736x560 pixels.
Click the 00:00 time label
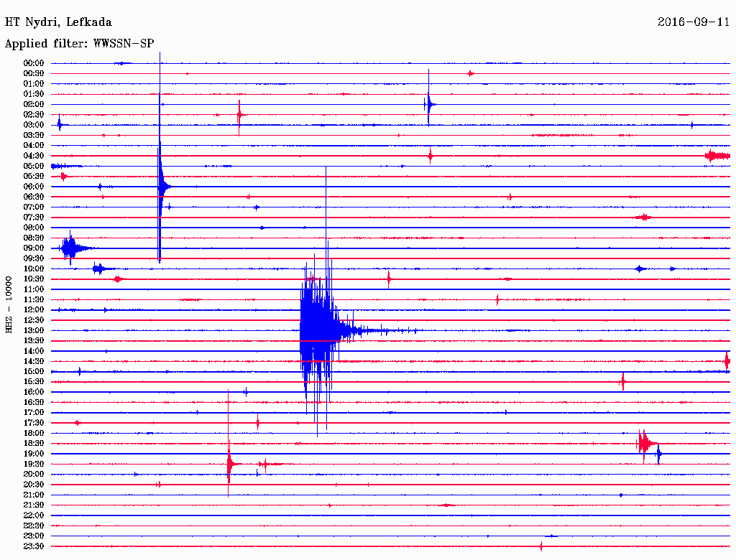point(34,63)
